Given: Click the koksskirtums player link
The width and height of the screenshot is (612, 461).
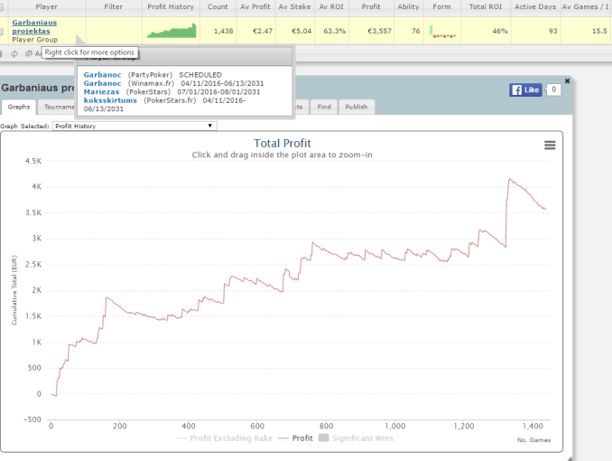Looking at the screenshot, I should 111,99.
